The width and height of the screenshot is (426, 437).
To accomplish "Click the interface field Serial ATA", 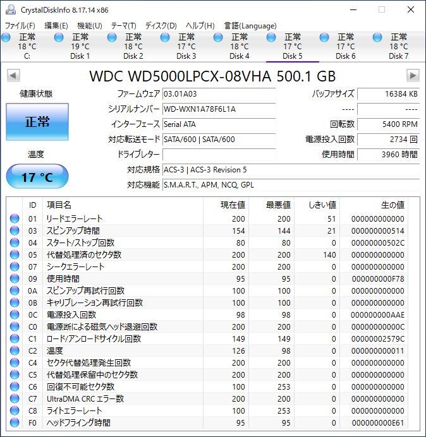I will point(219,124).
